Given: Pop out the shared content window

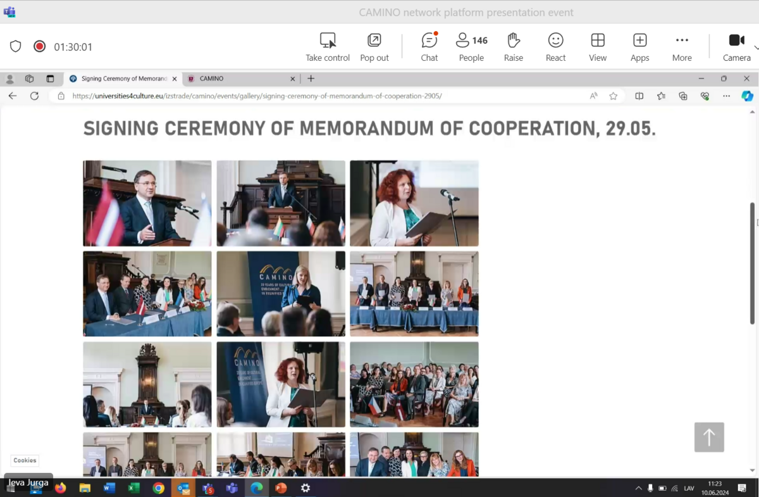Looking at the screenshot, I should [x=374, y=47].
